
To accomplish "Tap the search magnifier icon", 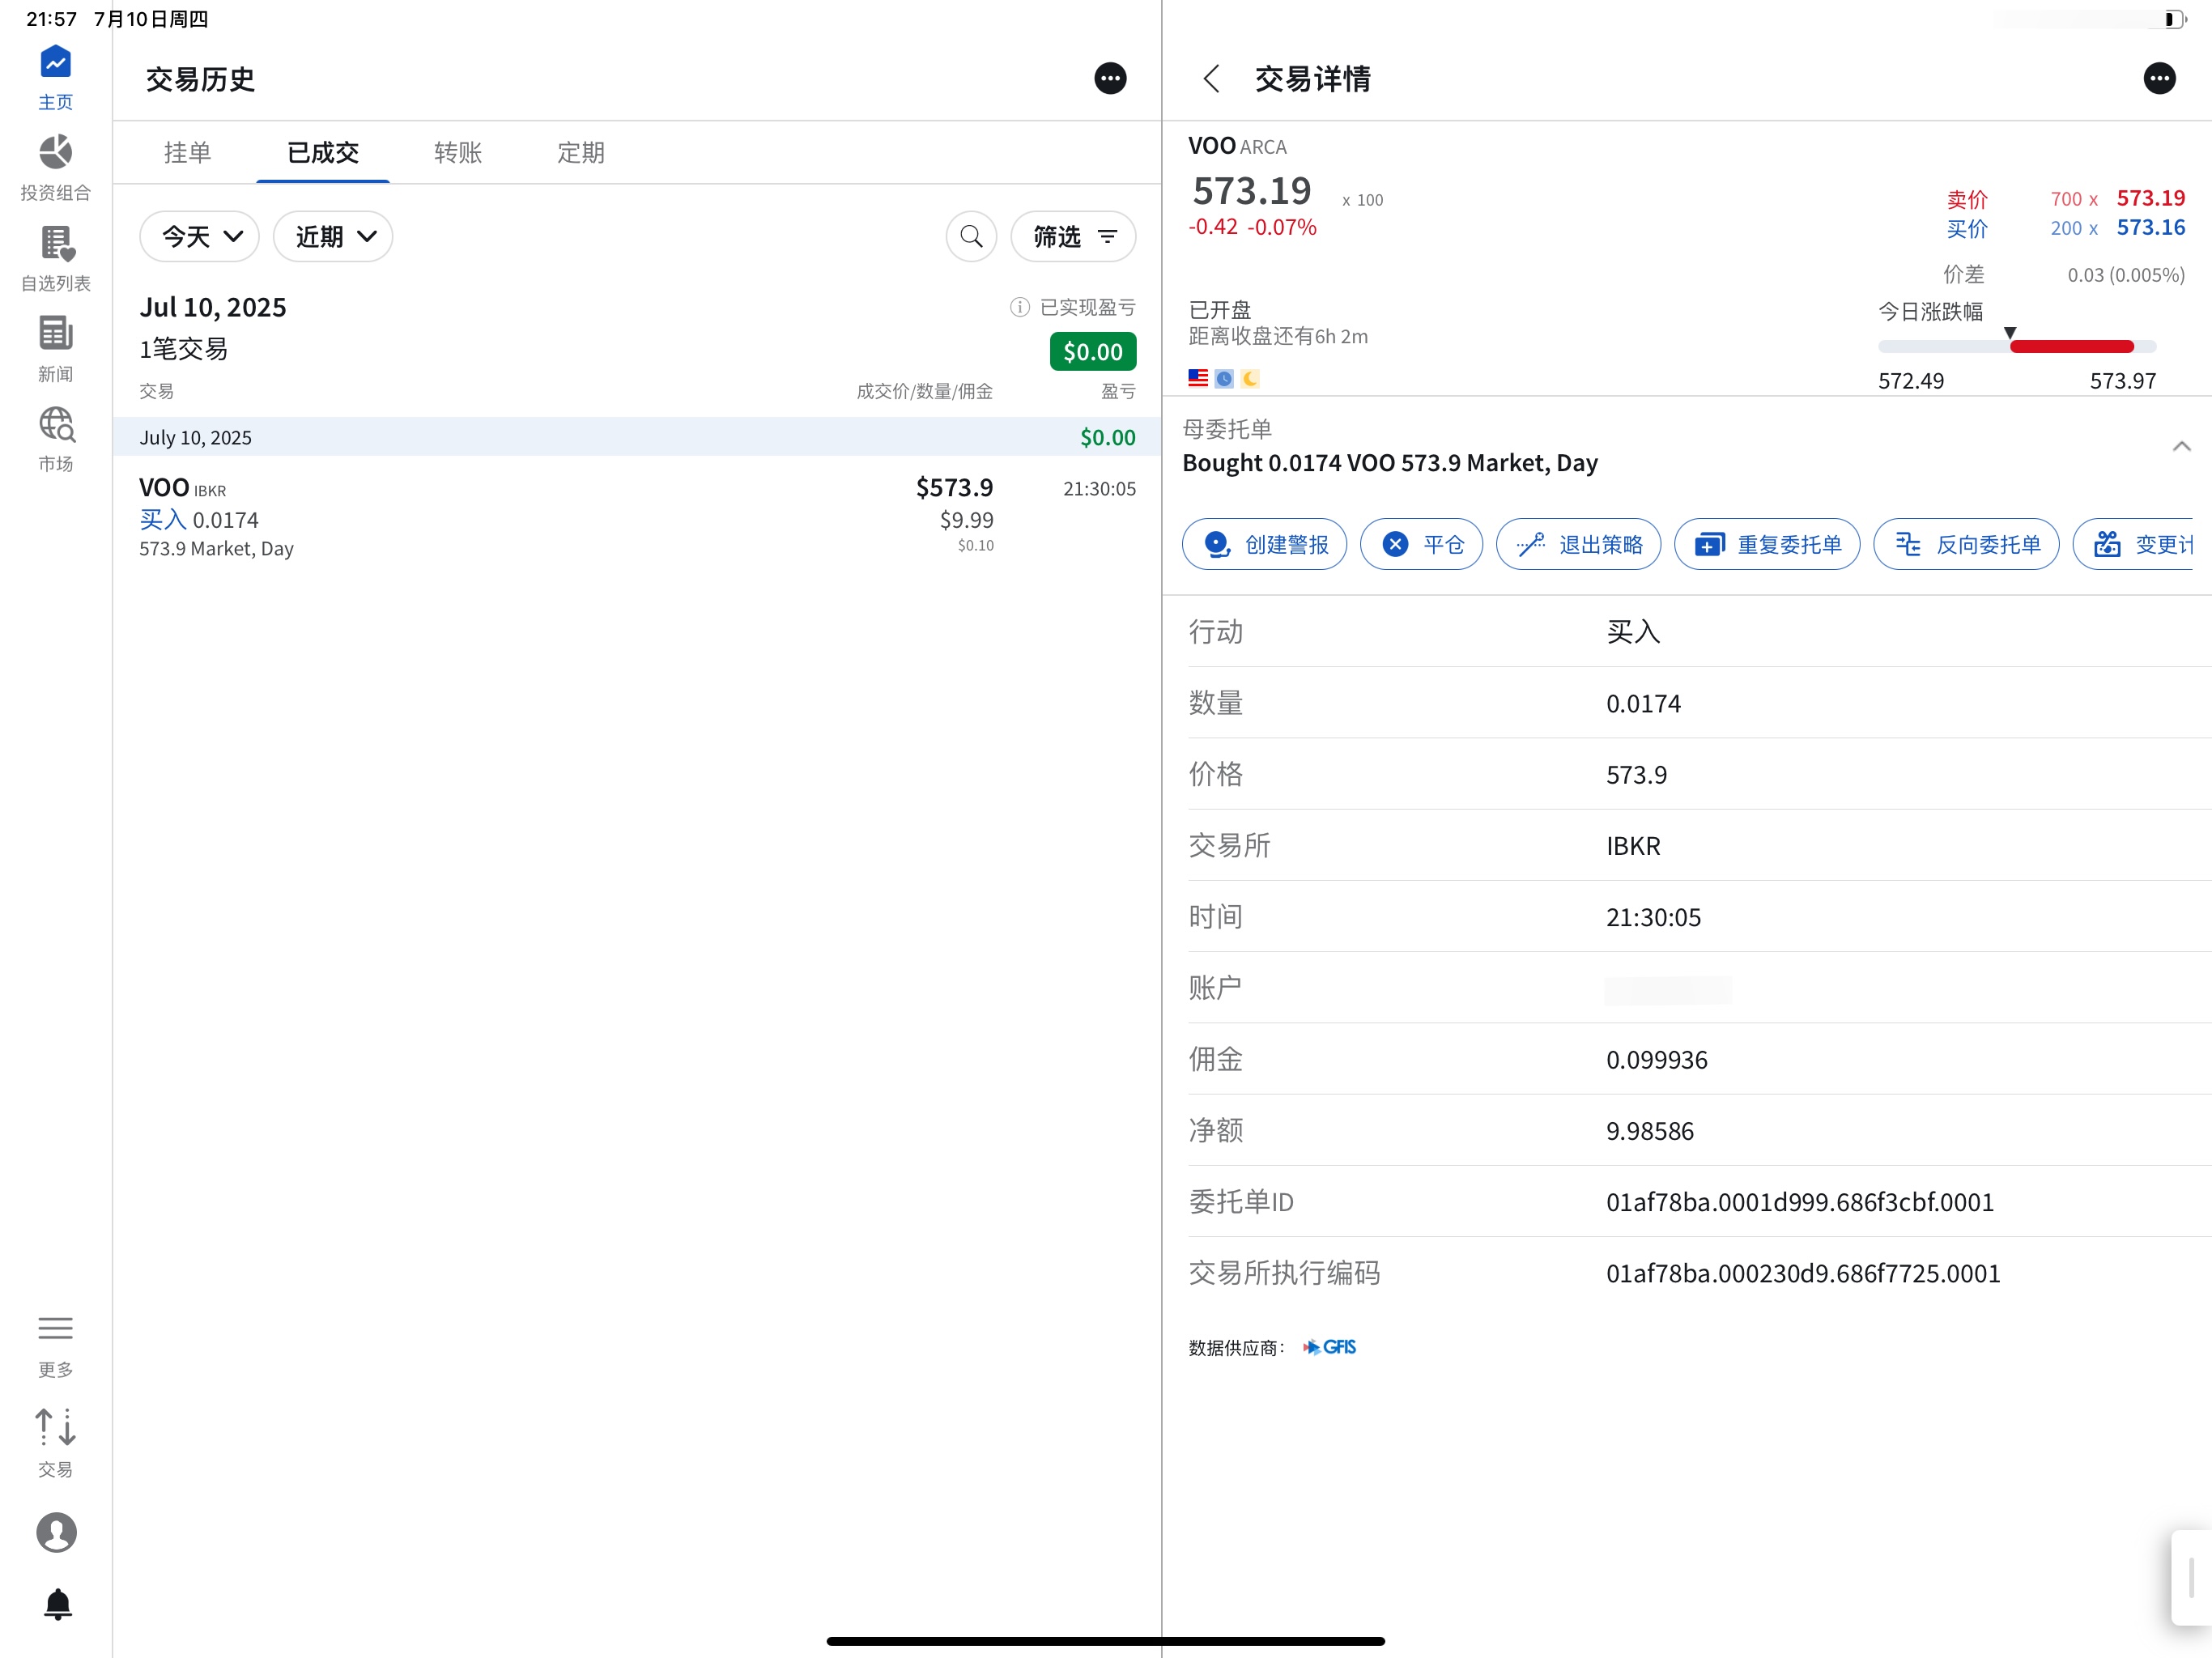I will coord(971,236).
